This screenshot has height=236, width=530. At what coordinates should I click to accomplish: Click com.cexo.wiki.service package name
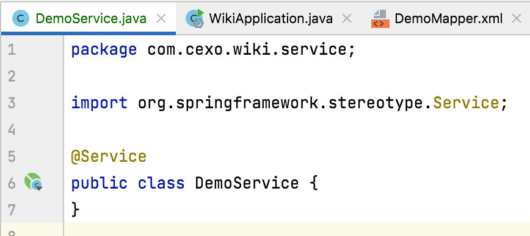[247, 50]
